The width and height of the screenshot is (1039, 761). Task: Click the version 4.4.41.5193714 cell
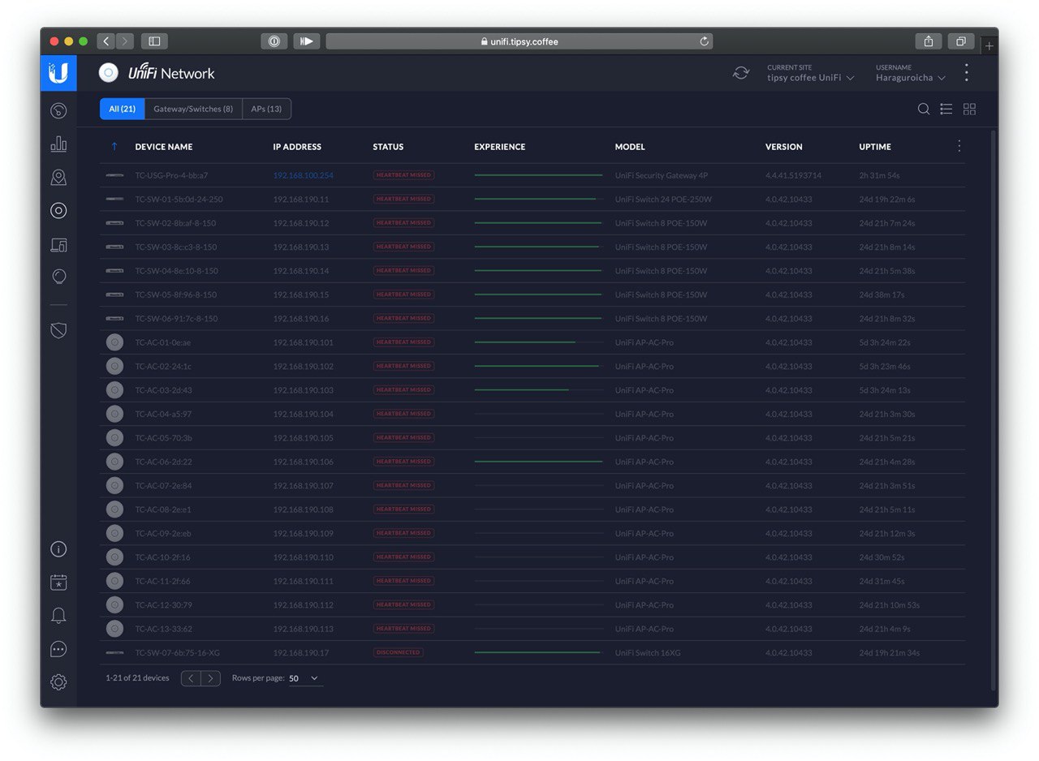(794, 175)
